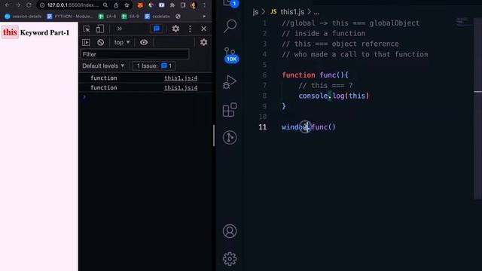Click the js breadcrumb segment
Viewport: 482px width, 271px height.
(x=255, y=12)
